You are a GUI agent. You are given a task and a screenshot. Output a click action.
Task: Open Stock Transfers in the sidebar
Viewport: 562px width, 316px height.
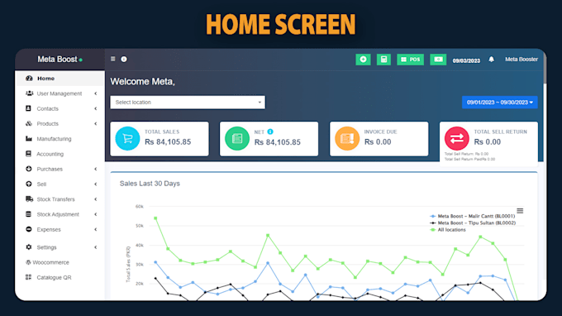click(x=60, y=199)
